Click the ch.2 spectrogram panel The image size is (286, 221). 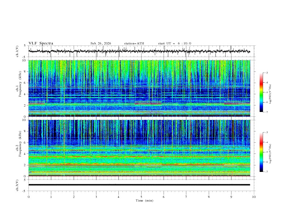(139, 148)
